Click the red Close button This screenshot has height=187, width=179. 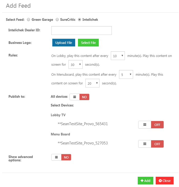tap(165, 181)
